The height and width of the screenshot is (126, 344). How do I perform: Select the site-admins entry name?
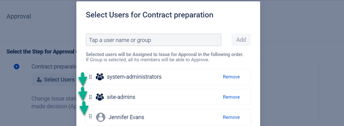pyautogui.click(x=121, y=97)
